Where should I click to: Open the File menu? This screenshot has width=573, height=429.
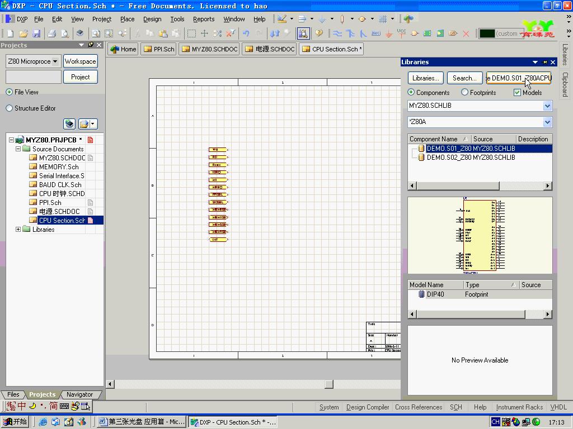click(39, 19)
